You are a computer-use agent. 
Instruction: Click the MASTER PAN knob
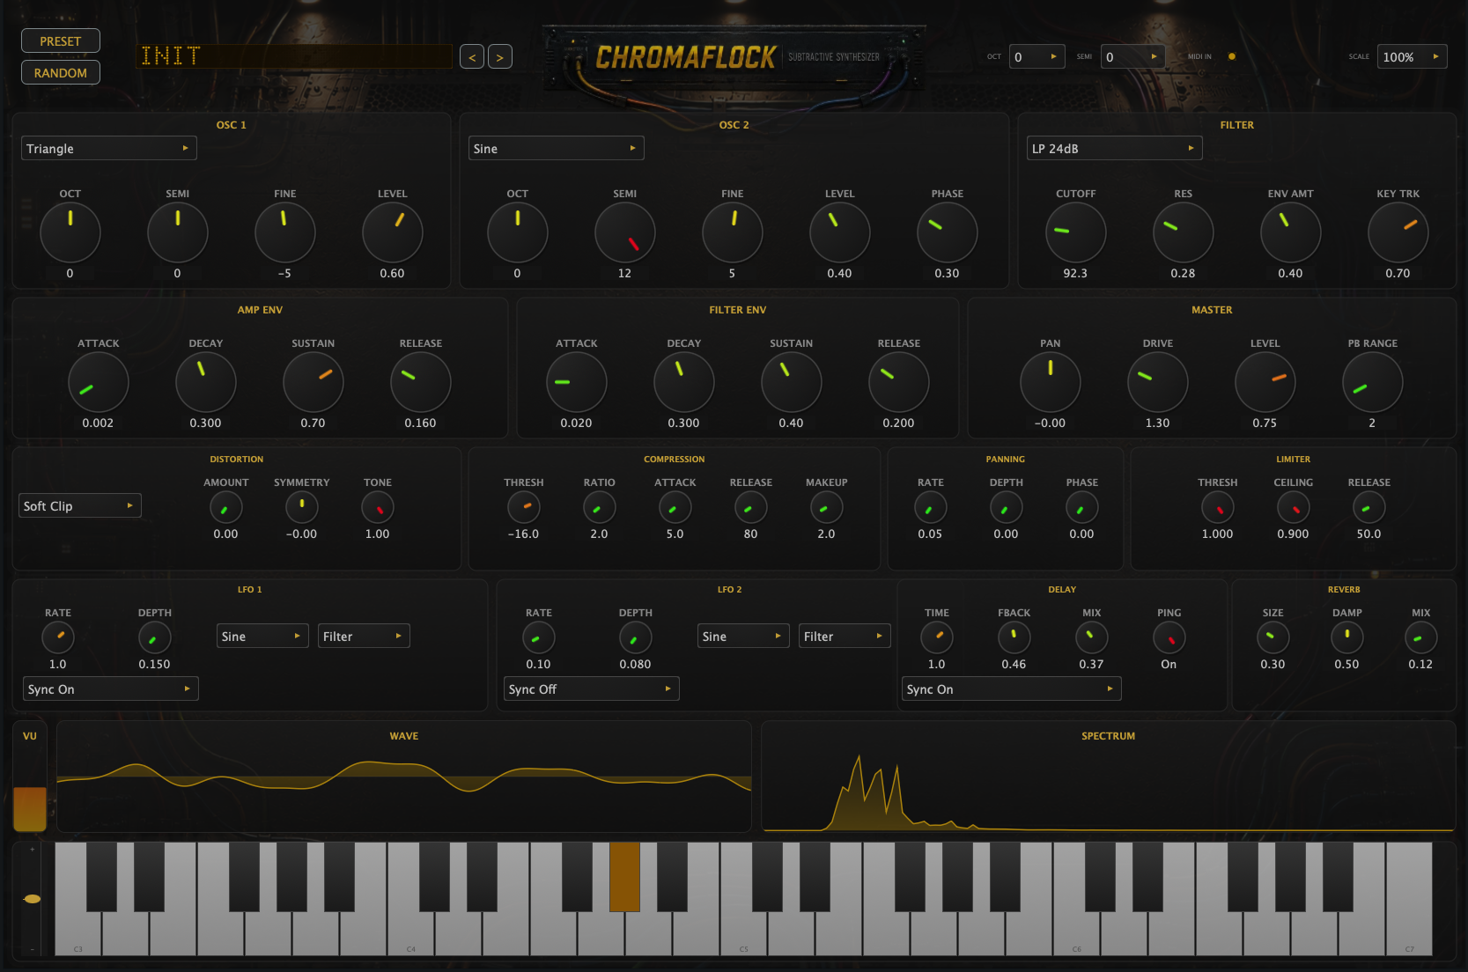[1051, 382]
